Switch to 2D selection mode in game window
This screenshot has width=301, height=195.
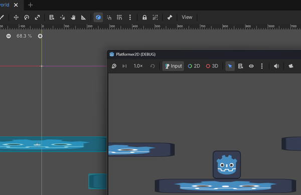(194, 66)
